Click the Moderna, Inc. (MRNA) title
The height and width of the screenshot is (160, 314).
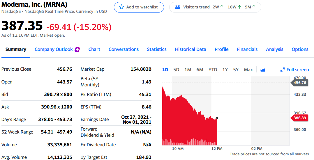tap(34, 4)
